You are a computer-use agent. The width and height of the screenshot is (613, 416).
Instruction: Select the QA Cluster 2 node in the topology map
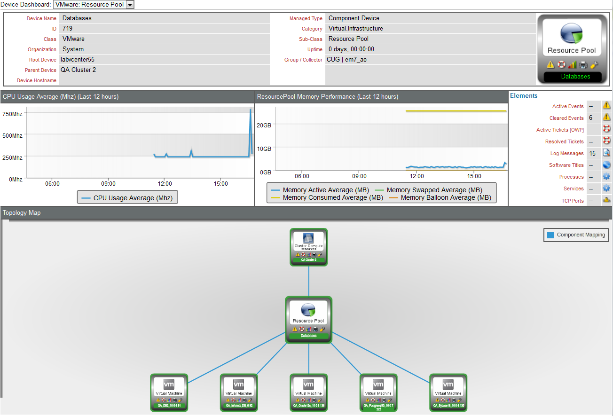pos(308,247)
